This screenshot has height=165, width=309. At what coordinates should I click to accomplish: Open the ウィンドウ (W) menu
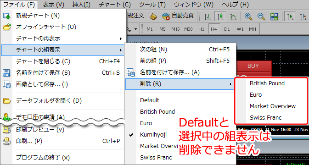tap(194, 4)
